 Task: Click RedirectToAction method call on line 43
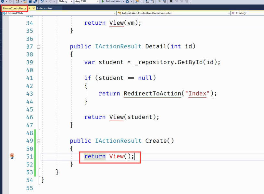tap(152, 93)
